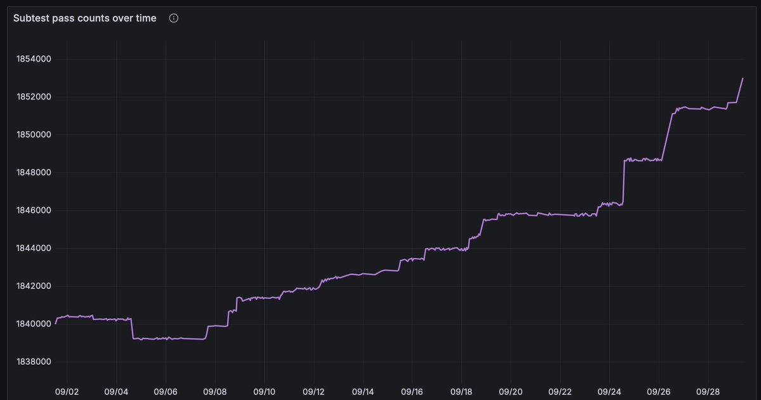Click the 09/02 date label
761x400 pixels.
click(x=67, y=392)
